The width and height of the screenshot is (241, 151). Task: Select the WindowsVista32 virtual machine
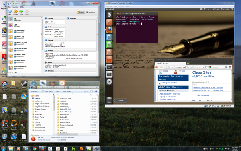pos(25,68)
